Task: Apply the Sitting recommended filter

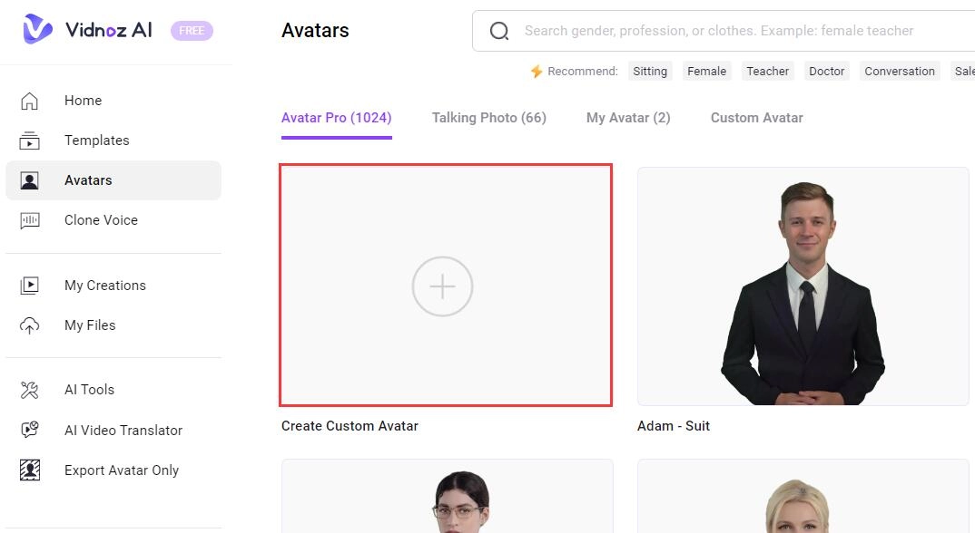Action: tap(650, 72)
